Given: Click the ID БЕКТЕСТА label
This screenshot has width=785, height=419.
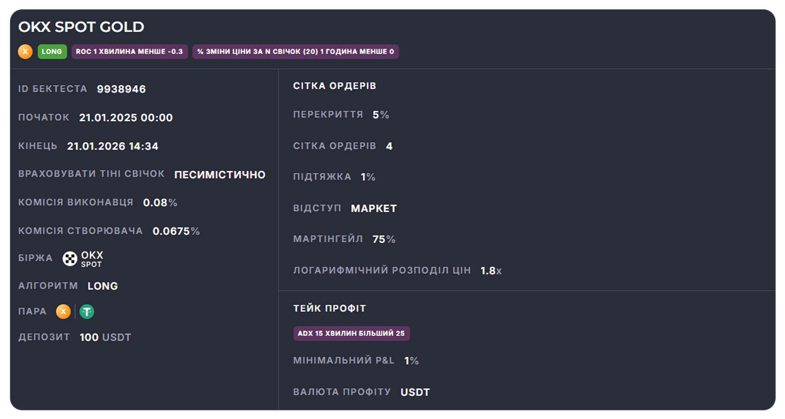Looking at the screenshot, I should (x=53, y=89).
